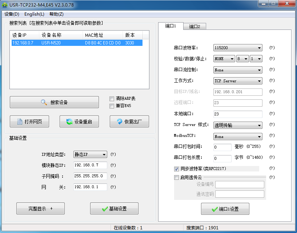Screen dimensions: 297x233
Task: Click the (?) help icon beside 工作方式
Action: coord(271,81)
